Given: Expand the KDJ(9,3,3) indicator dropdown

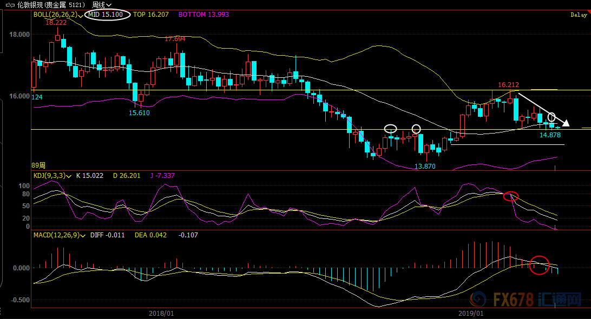Looking at the screenshot, I should 70,176.
